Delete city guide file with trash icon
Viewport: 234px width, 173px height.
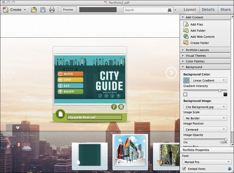121,107
